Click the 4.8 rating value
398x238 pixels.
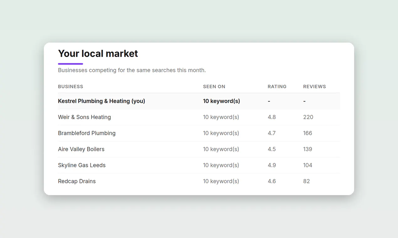(272, 117)
